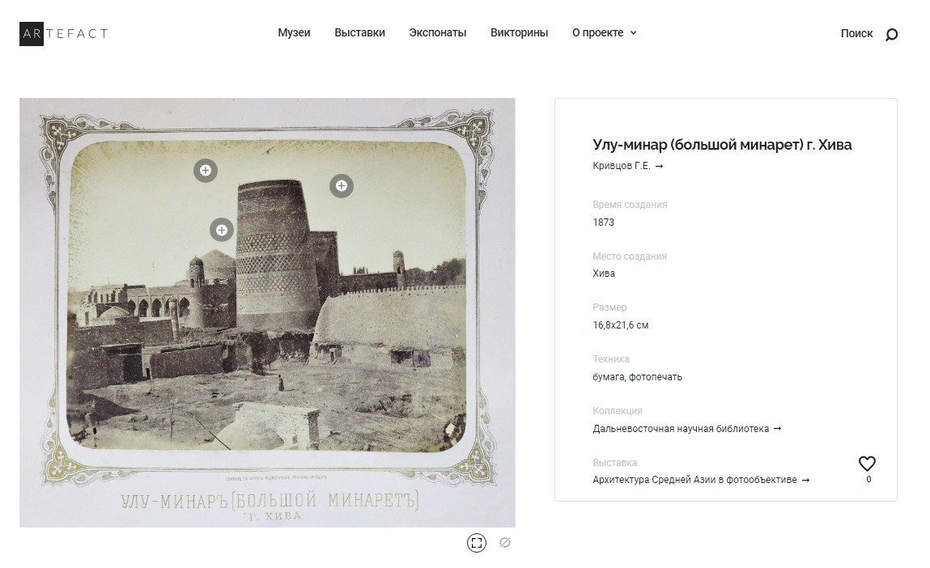Click the «Поиск» search label
This screenshot has width=930, height=568.
pos(856,34)
